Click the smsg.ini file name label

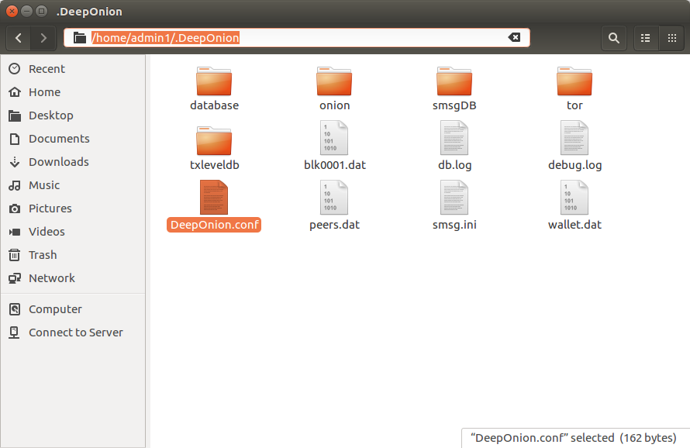point(454,225)
